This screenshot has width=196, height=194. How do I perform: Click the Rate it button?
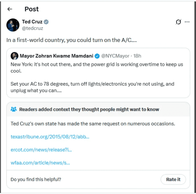coord(173,179)
